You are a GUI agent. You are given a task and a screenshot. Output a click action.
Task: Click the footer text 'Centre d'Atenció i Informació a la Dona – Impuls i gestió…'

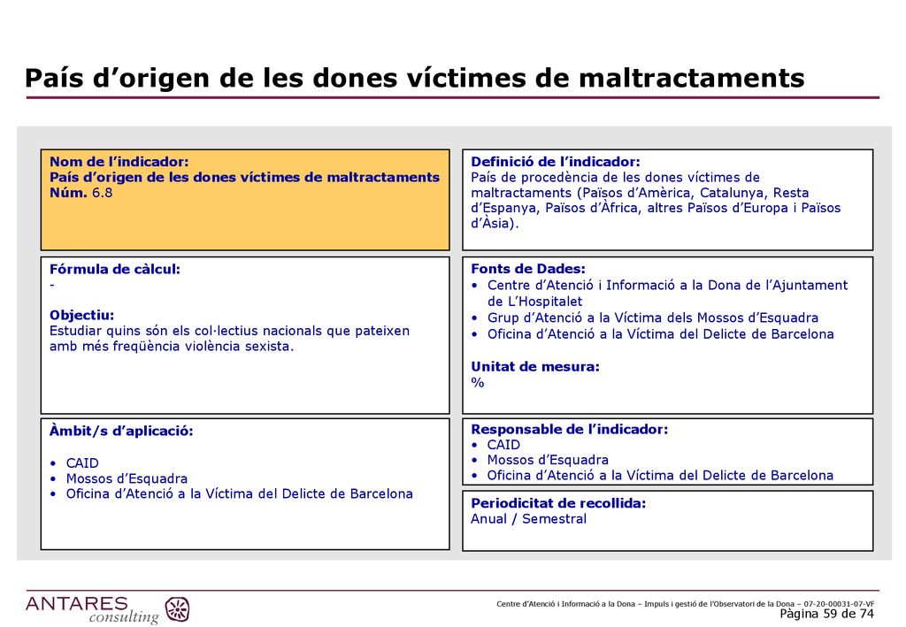click(686, 604)
